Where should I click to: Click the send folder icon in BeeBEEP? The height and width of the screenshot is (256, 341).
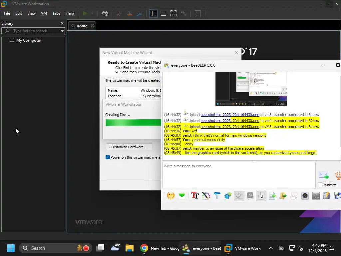point(283,195)
